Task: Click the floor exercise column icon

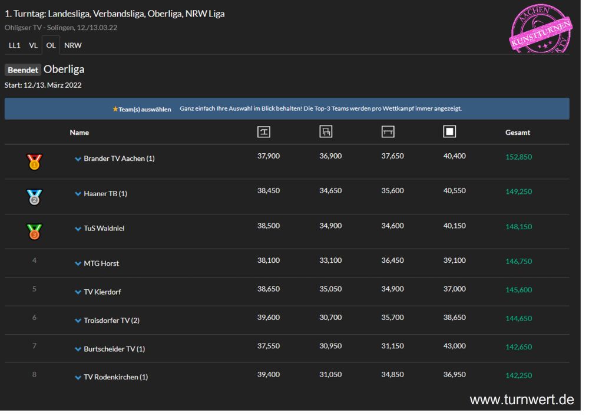Action: click(x=449, y=133)
